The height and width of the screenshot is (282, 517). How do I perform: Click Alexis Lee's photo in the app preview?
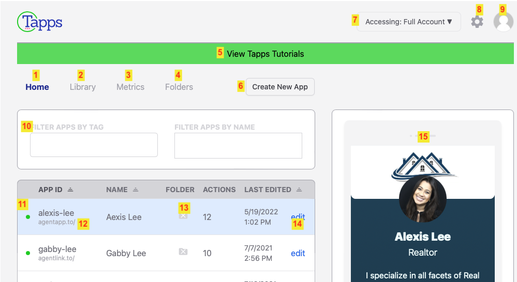422,199
